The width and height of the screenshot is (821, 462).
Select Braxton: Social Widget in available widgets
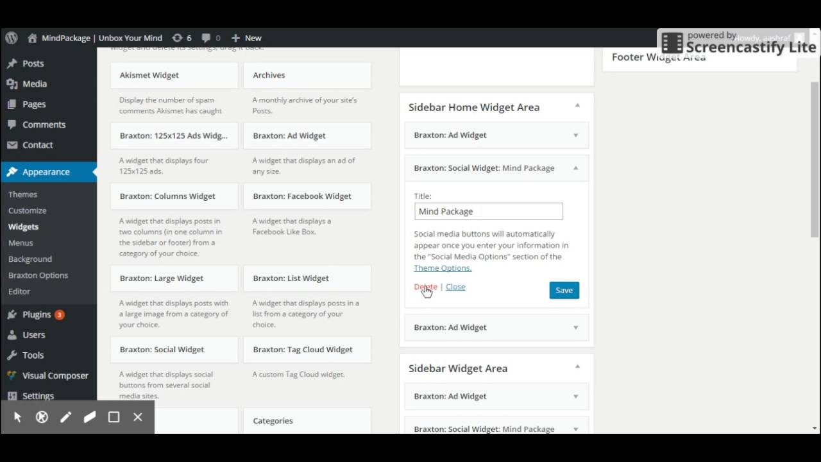(174, 350)
